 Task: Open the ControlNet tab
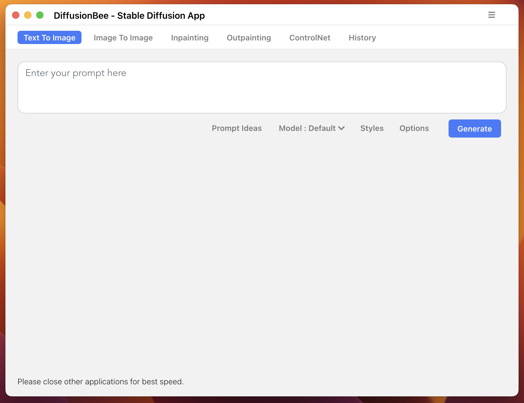coord(310,37)
